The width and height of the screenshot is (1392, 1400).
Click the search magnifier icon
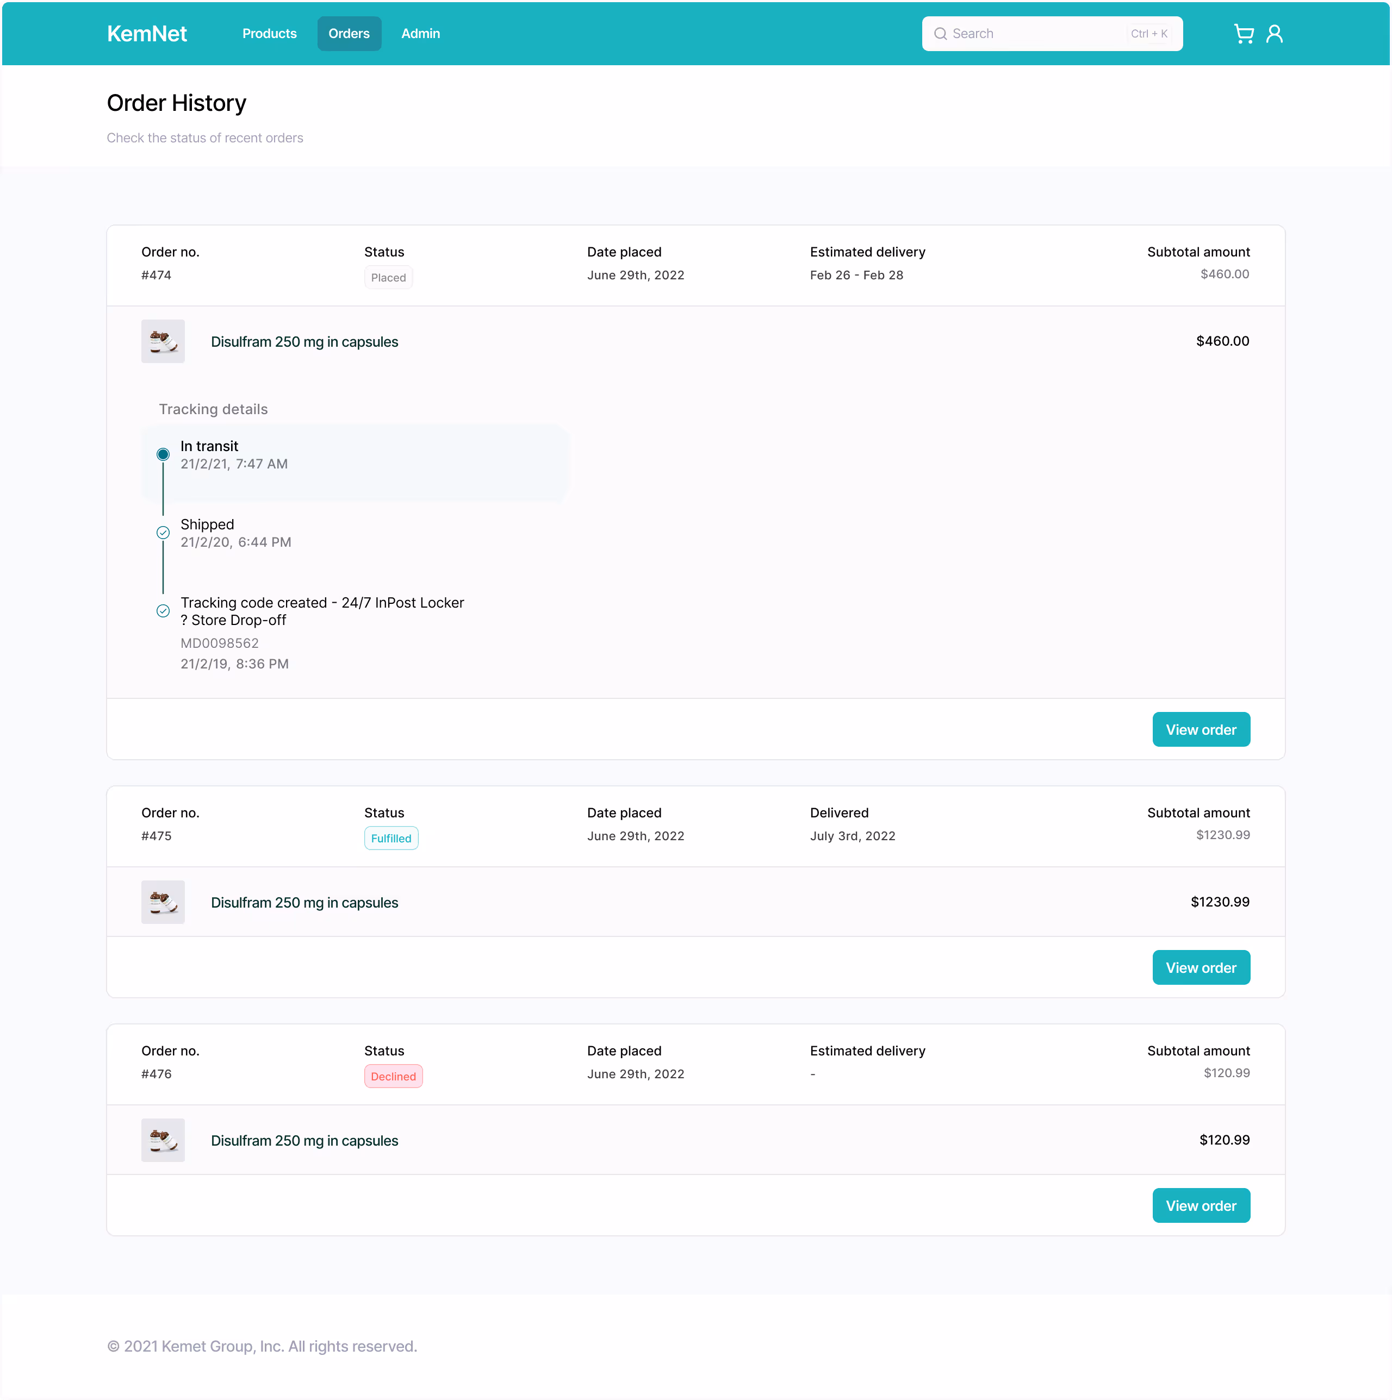tap(940, 34)
